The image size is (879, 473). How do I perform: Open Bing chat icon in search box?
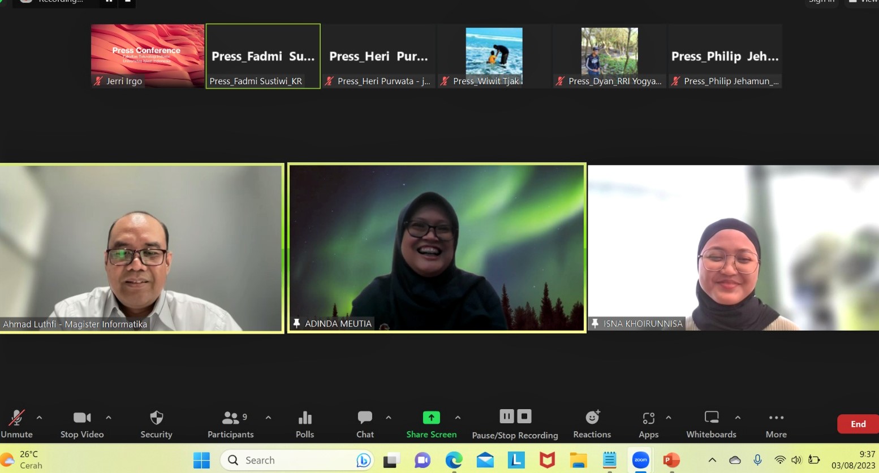coord(363,461)
